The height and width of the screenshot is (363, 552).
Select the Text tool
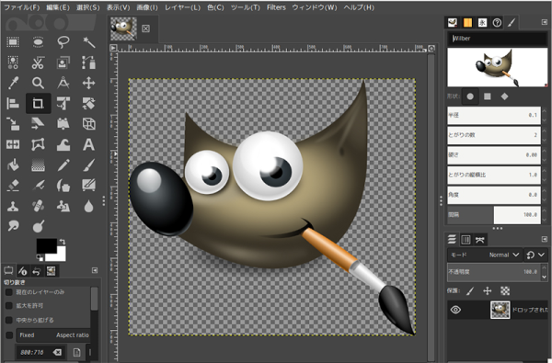pyautogui.click(x=88, y=144)
